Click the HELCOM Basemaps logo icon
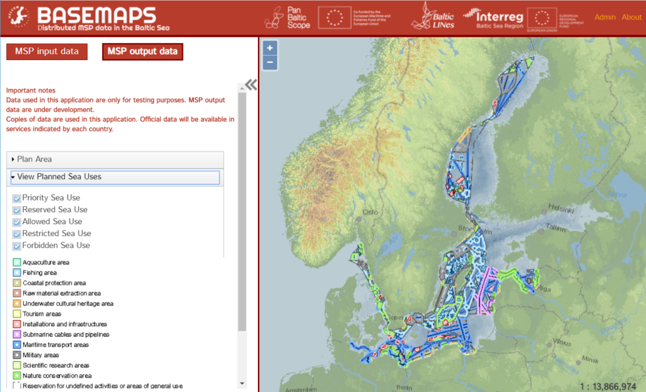 click(x=18, y=18)
